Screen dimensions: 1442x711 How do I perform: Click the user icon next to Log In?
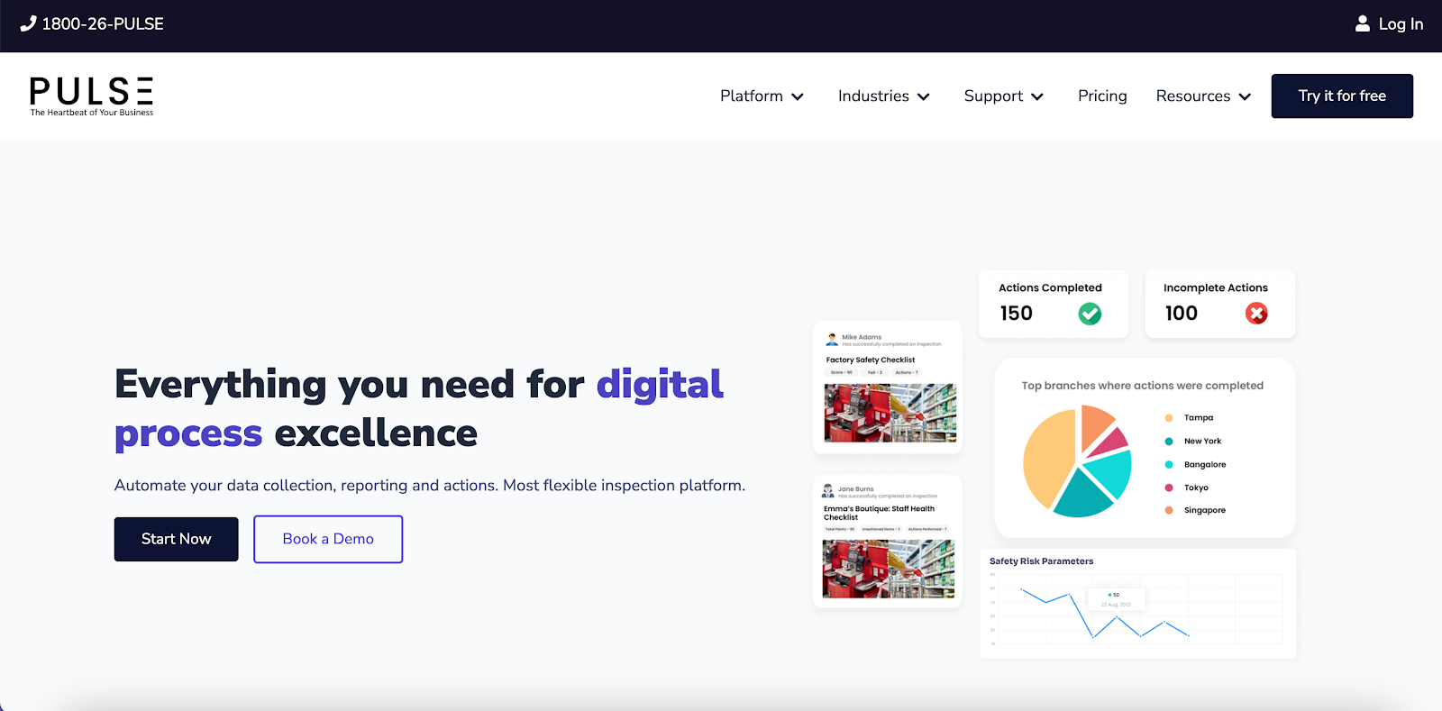coord(1363,24)
